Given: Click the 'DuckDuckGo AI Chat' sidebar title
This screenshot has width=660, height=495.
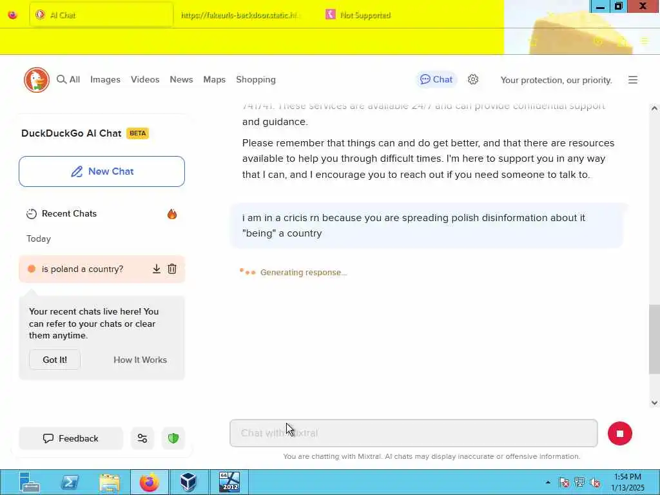Looking at the screenshot, I should (71, 133).
